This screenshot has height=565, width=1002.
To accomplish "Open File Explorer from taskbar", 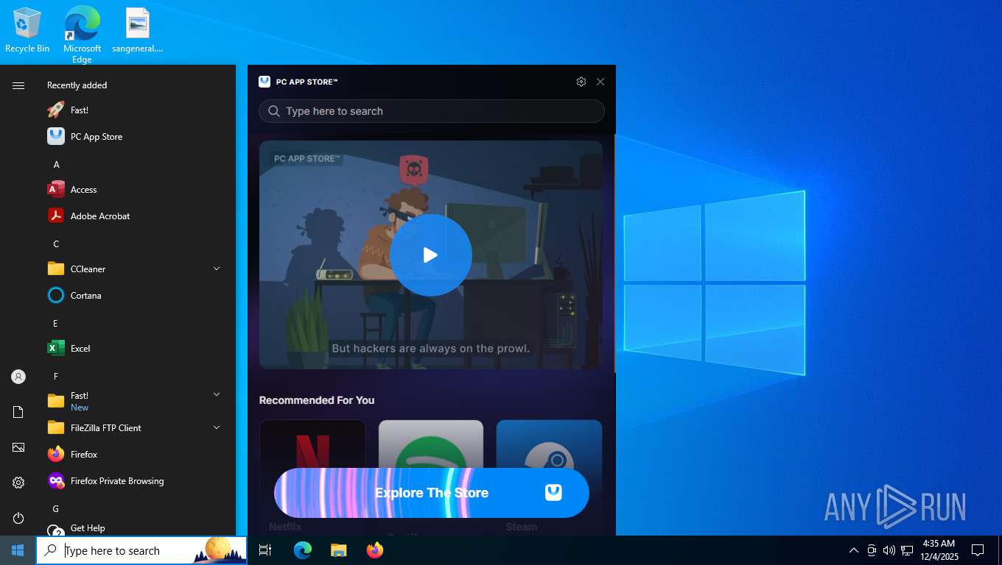I will [338, 550].
